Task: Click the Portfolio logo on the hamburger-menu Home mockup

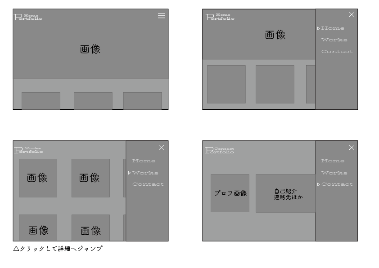Action: click(x=28, y=17)
